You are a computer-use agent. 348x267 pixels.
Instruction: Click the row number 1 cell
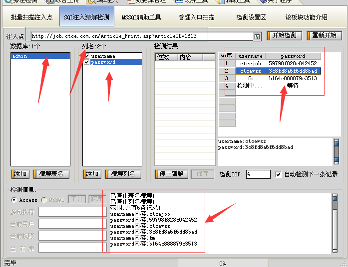point(227,64)
